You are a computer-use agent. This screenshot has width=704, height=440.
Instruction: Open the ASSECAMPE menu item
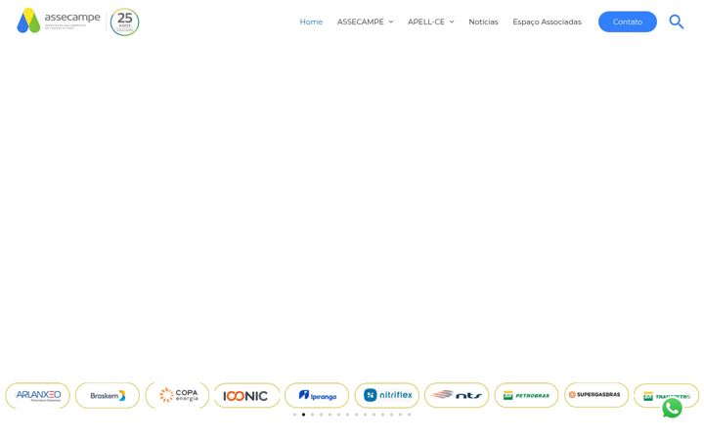pos(360,22)
